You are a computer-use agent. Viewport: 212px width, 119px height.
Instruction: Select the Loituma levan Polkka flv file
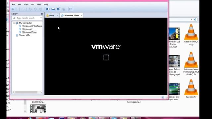(x=191, y=63)
